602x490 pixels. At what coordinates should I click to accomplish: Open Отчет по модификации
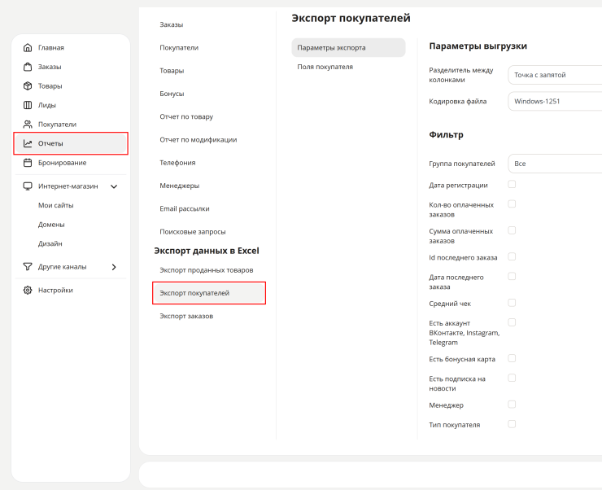198,140
